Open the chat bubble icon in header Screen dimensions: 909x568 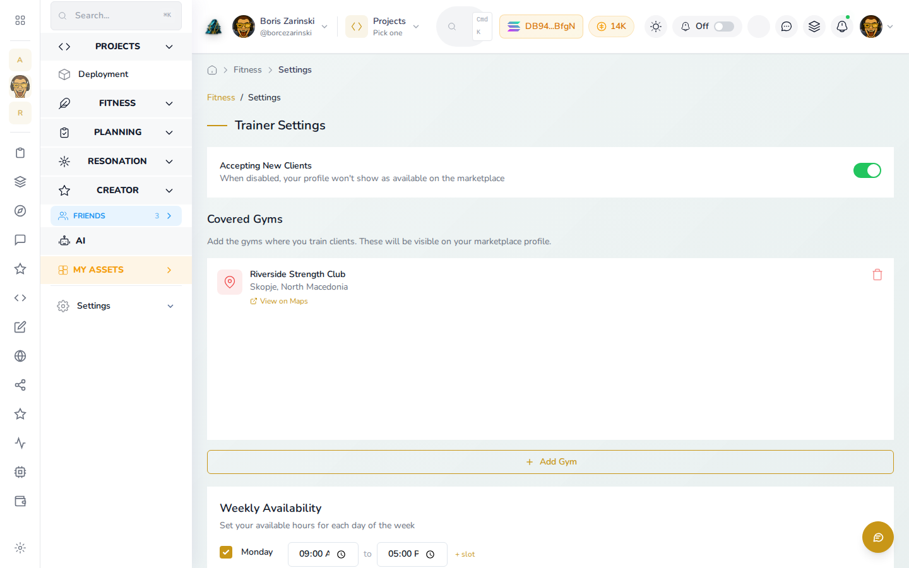click(x=787, y=27)
